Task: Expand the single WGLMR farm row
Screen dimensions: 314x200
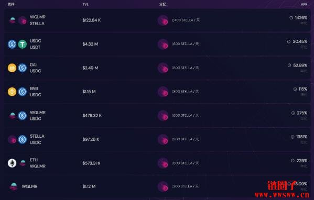Action: pos(158,186)
